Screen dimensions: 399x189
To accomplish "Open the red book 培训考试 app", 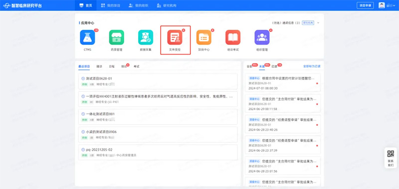I will tap(233, 37).
